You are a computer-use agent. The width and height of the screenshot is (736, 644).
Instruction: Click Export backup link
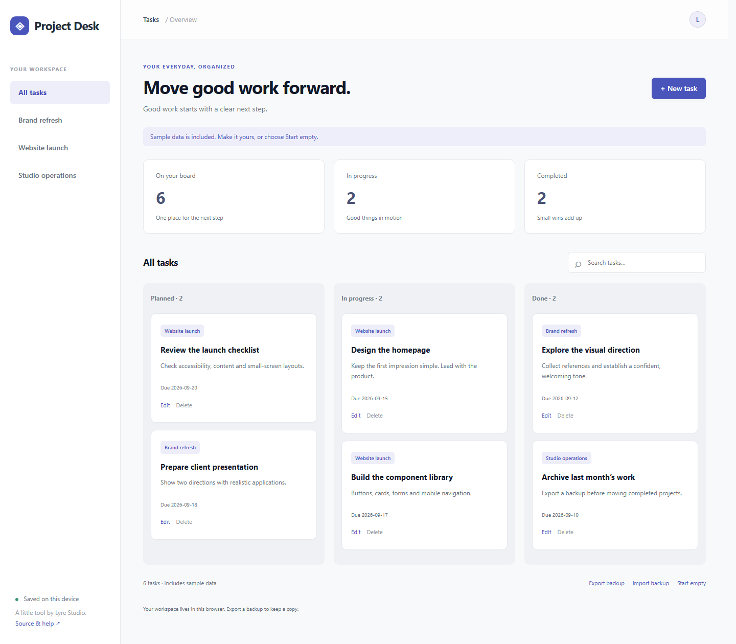(607, 583)
